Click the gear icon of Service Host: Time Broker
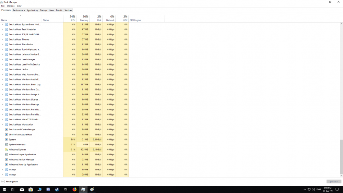 (7, 45)
